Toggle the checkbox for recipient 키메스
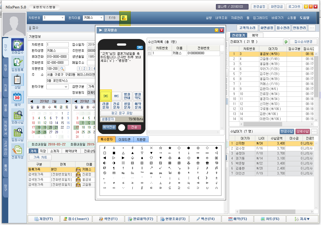 149,53
